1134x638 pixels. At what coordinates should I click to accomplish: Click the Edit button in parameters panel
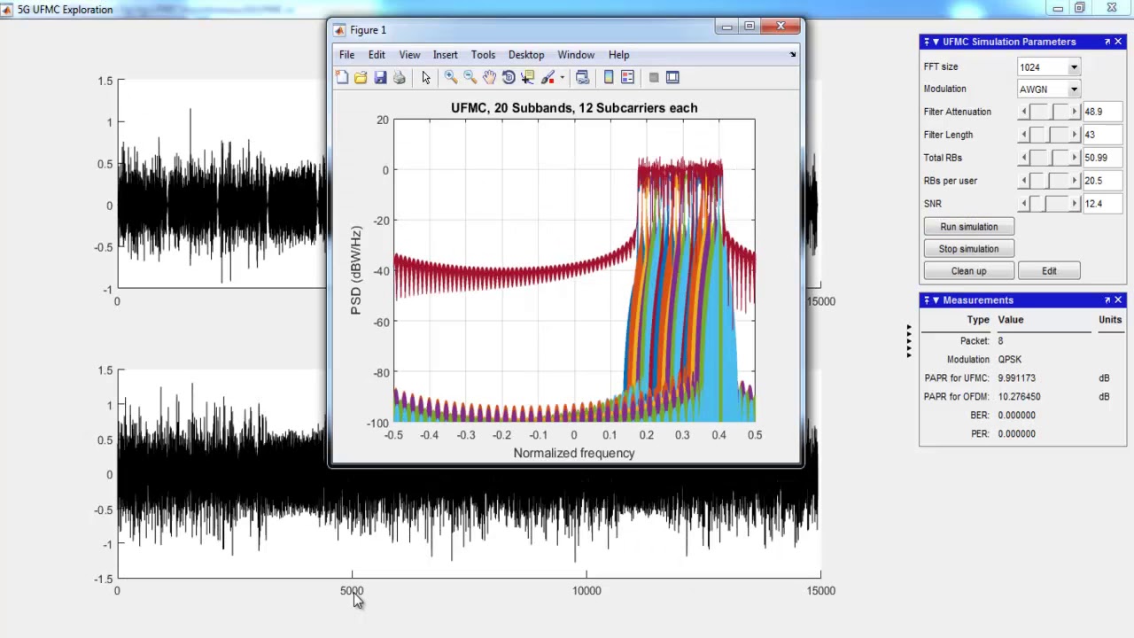(x=1049, y=271)
